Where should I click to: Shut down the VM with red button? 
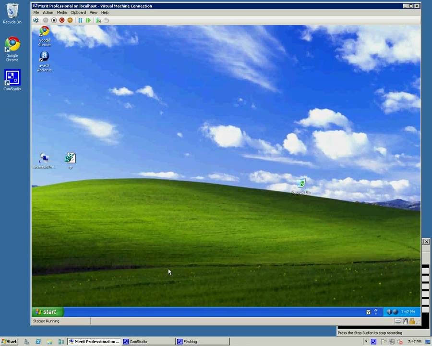click(x=62, y=20)
